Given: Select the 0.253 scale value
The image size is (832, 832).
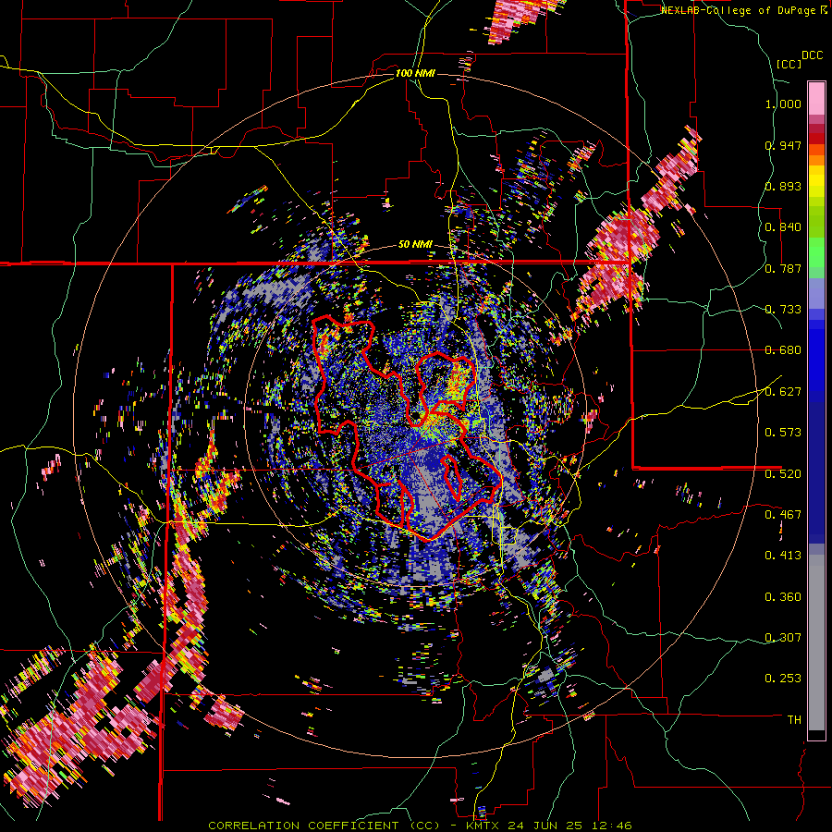Looking at the screenshot, I should [x=783, y=679].
